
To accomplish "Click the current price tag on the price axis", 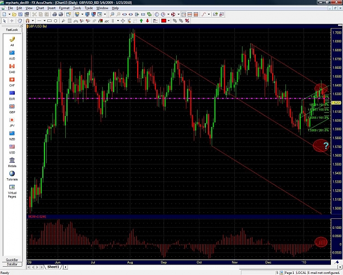I will point(336,103).
